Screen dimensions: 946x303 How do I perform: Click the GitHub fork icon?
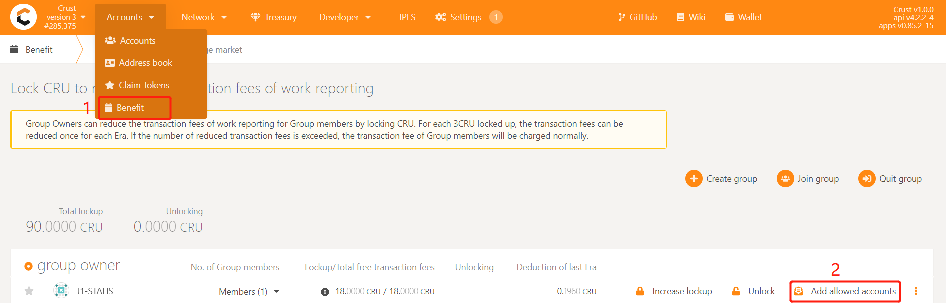tap(621, 17)
